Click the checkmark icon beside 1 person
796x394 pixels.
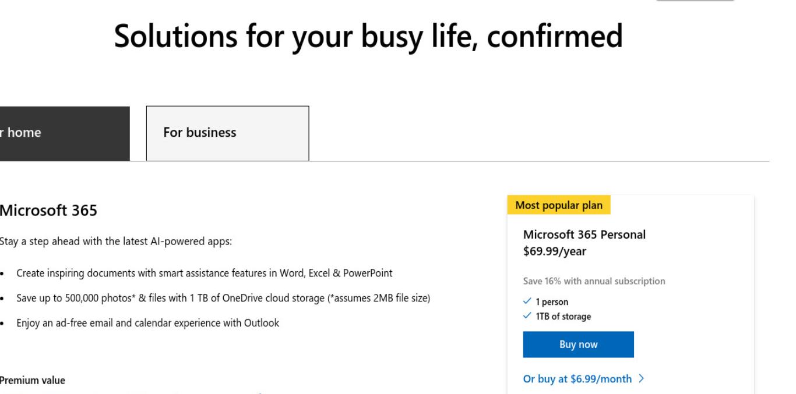pyautogui.click(x=528, y=302)
